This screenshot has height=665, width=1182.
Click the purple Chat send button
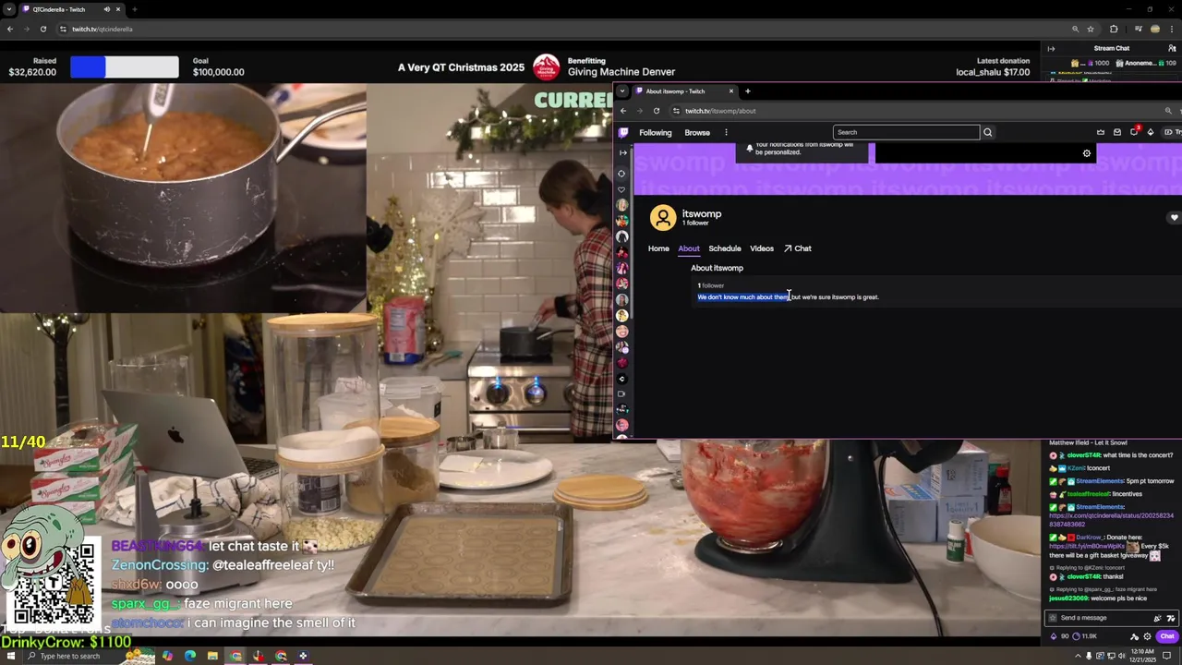(x=1167, y=636)
